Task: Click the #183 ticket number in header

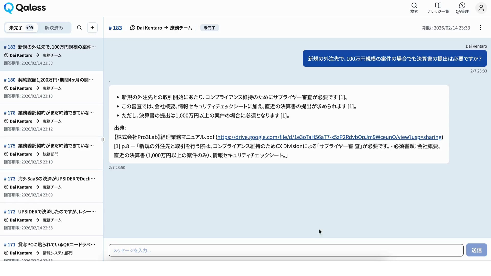Action: [115, 28]
